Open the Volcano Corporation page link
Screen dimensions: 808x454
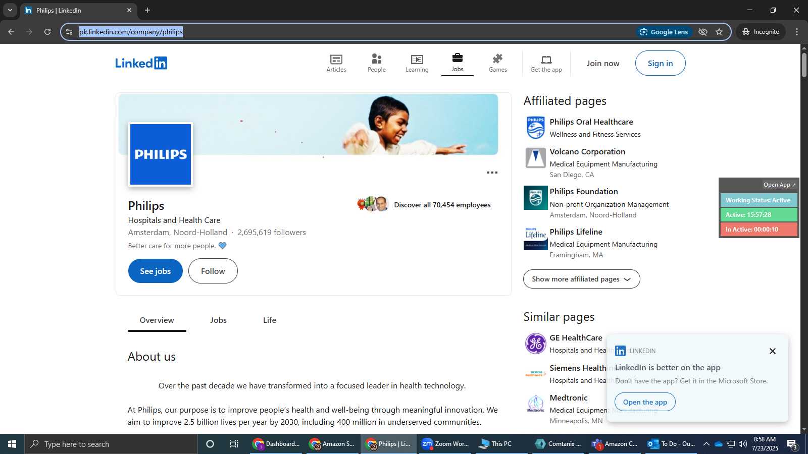(x=587, y=152)
